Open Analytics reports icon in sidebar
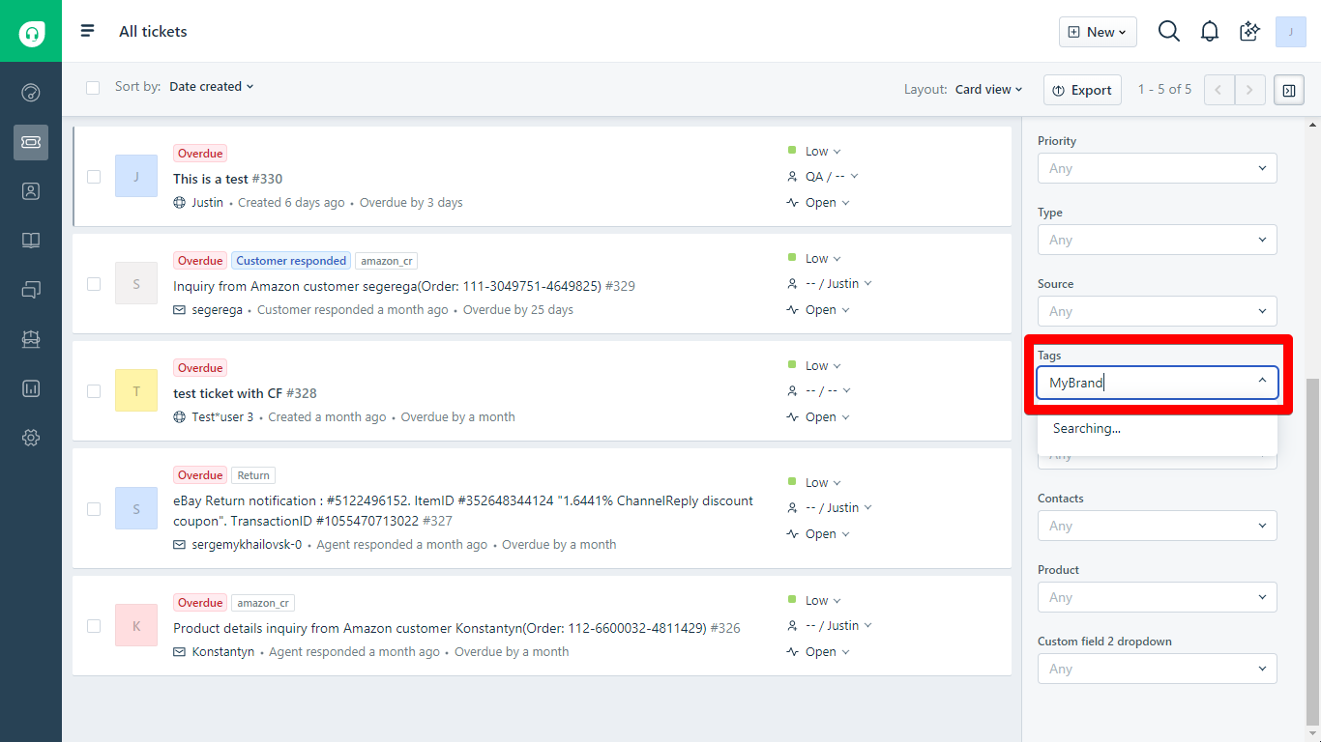This screenshot has width=1321, height=742. [x=31, y=388]
